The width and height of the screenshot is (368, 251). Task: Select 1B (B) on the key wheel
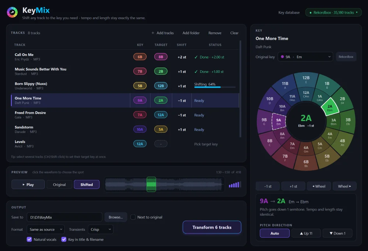[x=327, y=85]
